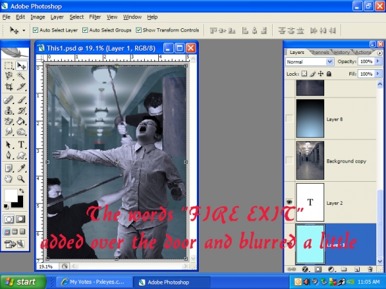The height and width of the screenshot is (289, 386).
Task: Click the background color swatch
Action: (x=20, y=204)
